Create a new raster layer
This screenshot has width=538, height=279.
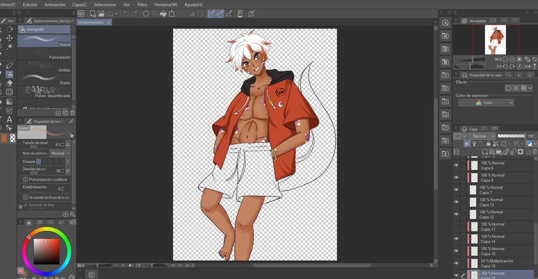[x=485, y=152]
